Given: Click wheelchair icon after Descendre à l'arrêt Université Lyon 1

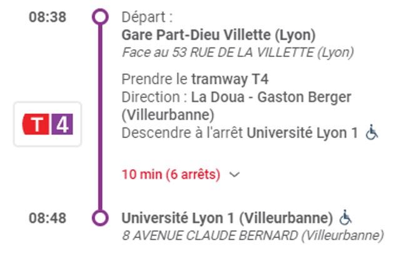Looking at the screenshot, I should pyautogui.click(x=371, y=132).
